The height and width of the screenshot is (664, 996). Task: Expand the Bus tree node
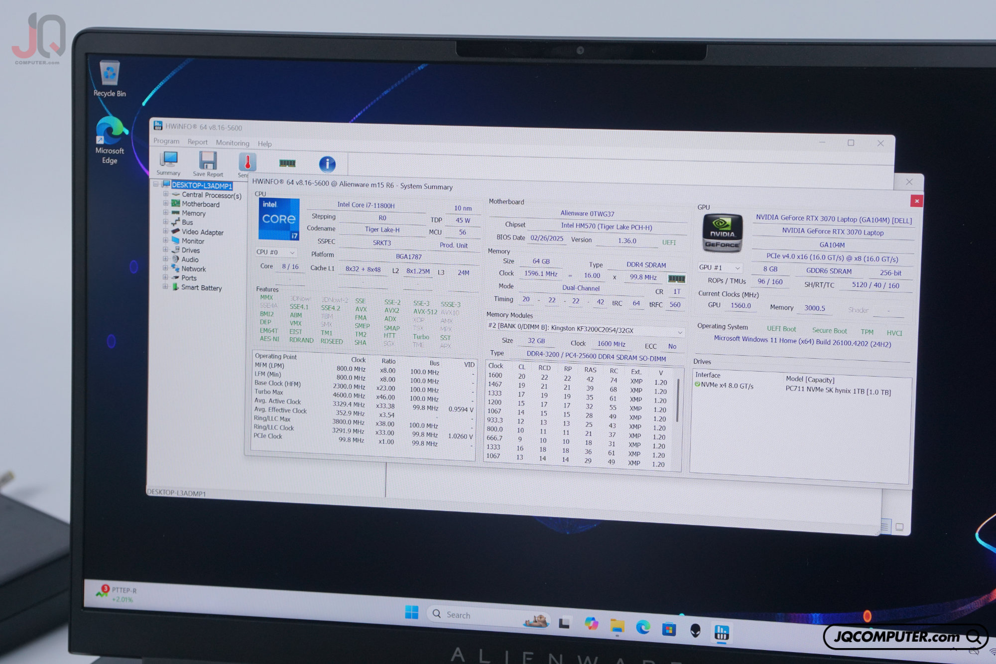166,221
